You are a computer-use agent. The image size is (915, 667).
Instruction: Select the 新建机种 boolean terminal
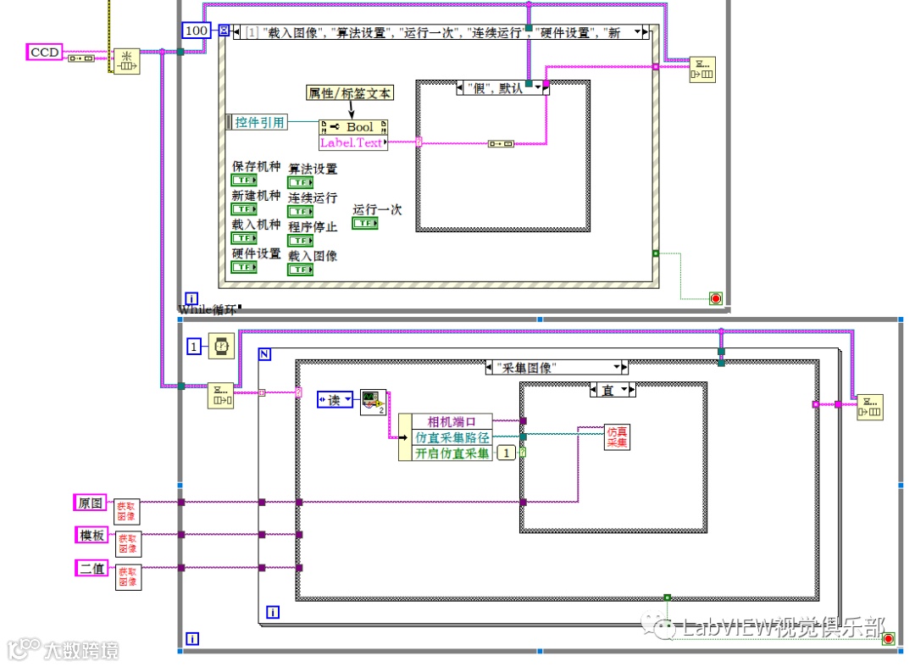[x=244, y=209]
